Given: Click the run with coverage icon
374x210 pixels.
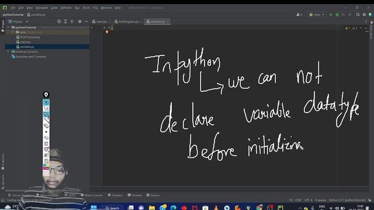Looking at the screenshot, I should tap(344, 15).
